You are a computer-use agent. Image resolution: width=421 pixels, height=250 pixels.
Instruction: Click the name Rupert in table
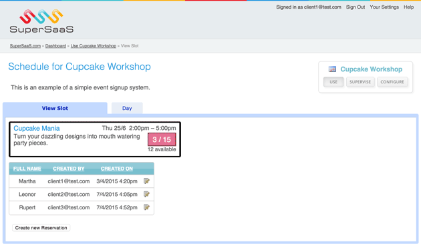pos(27,207)
